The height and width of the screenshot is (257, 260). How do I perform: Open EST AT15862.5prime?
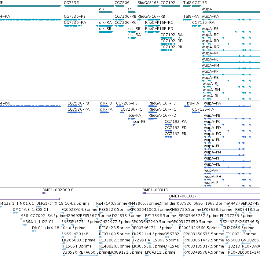[x=149, y=243]
